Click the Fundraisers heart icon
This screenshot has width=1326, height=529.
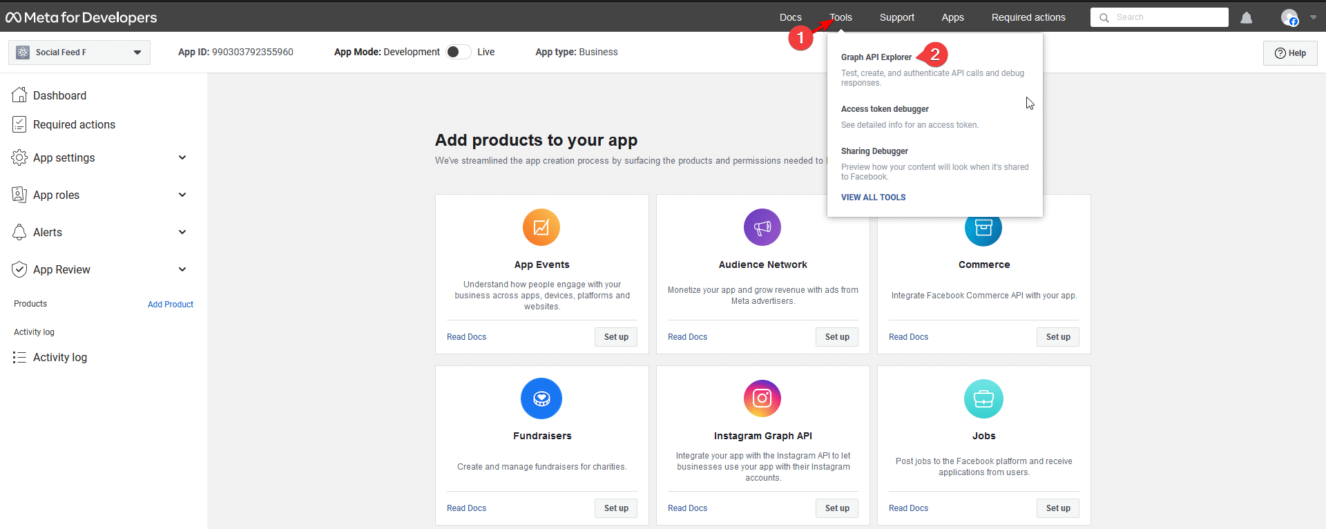541,398
